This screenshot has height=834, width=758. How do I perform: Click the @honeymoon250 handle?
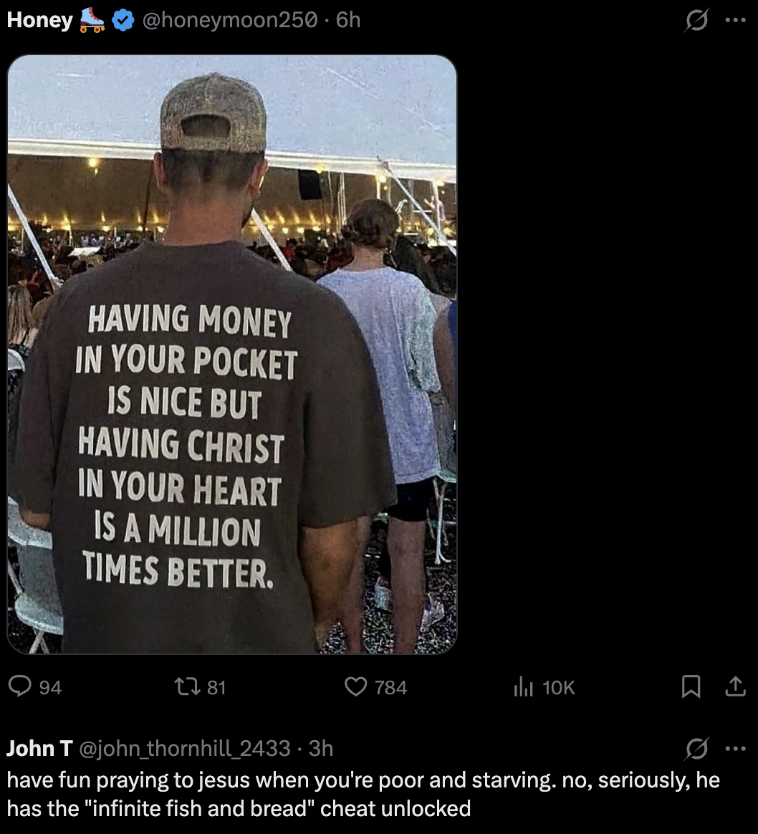[229, 21]
